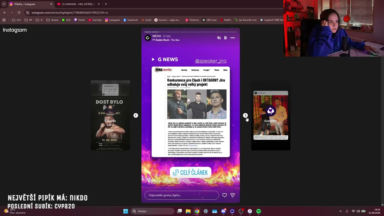Click the site information icon in the address bar
This screenshot has height=216, width=384.
28,13
